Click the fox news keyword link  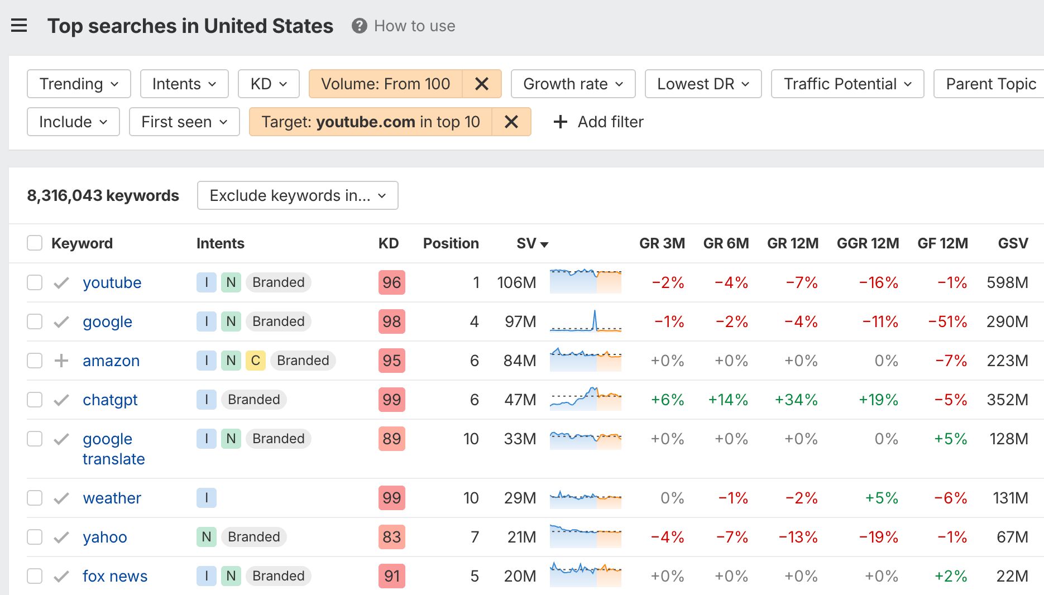114,575
